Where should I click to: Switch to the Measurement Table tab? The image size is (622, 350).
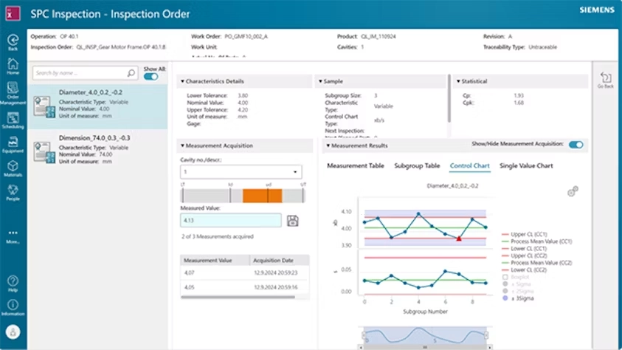click(x=355, y=166)
